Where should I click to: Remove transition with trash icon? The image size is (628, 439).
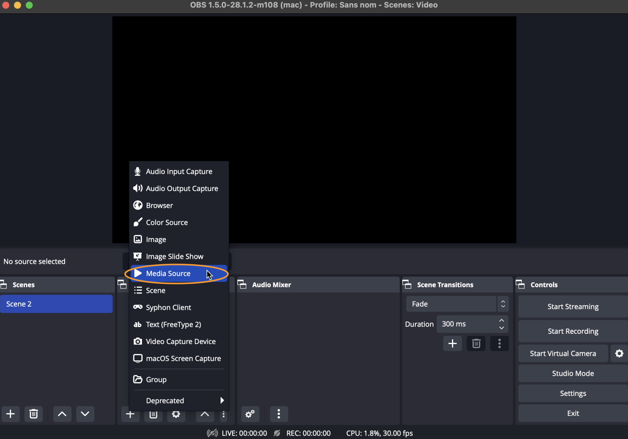[x=476, y=343]
